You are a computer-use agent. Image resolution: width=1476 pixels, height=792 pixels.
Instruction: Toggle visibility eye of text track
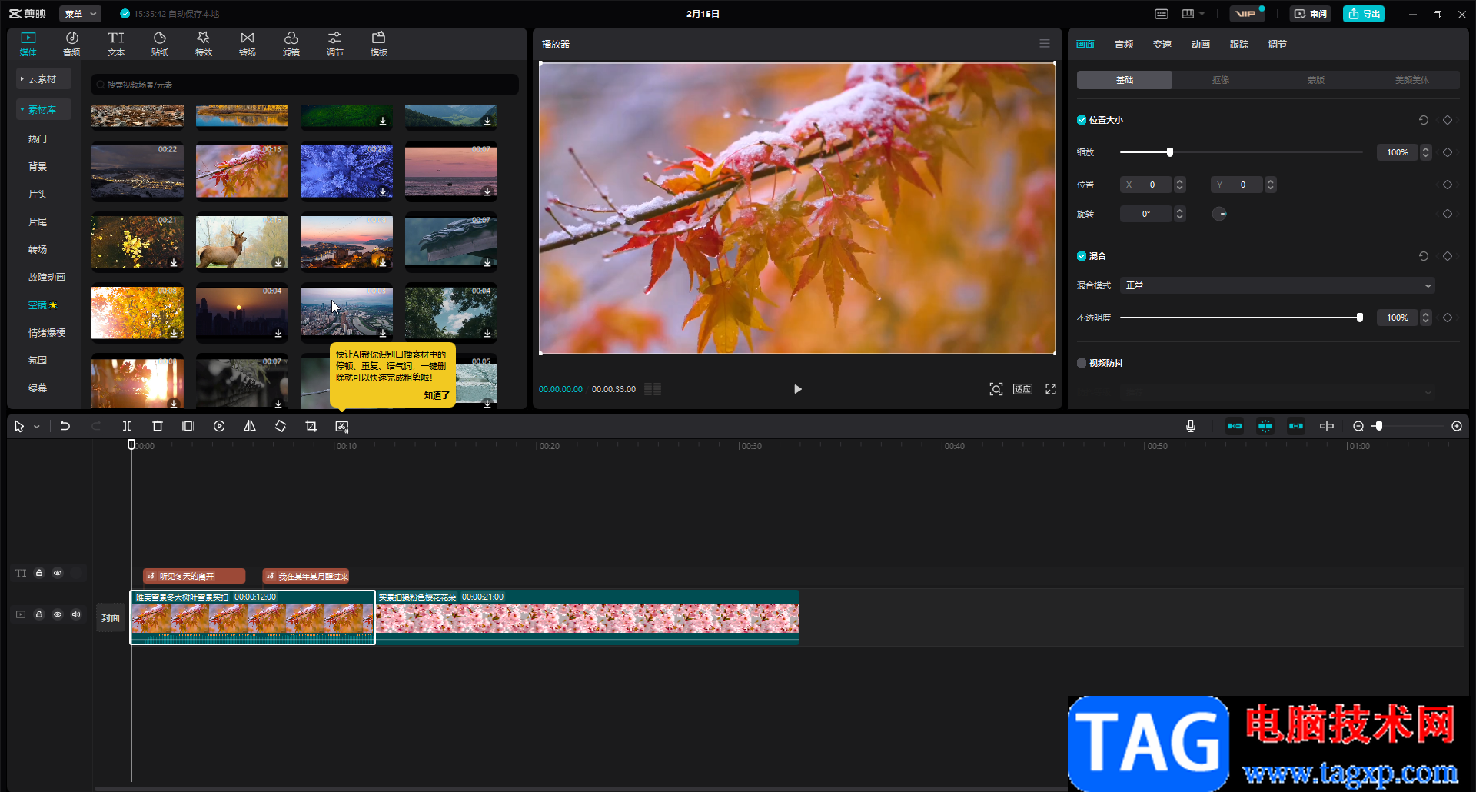point(58,573)
